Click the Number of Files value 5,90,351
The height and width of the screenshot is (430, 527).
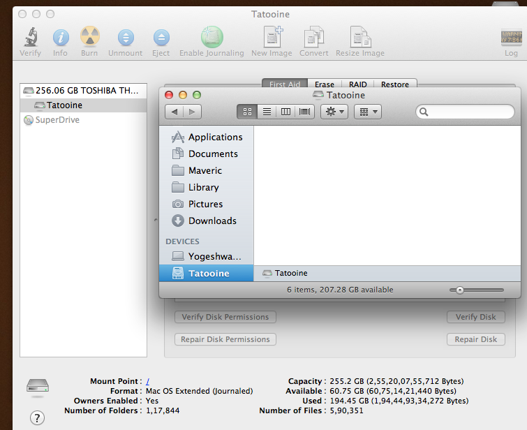[346, 410]
